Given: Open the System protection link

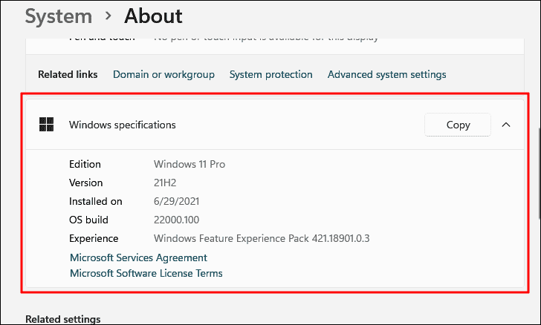Looking at the screenshot, I should coord(270,74).
